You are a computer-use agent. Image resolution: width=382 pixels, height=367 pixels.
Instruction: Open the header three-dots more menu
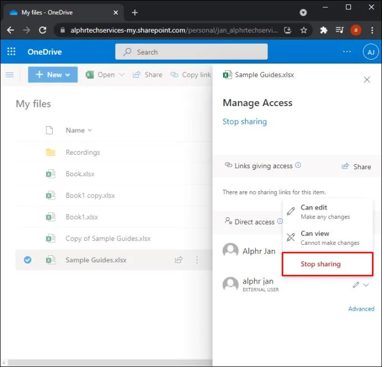(347, 51)
